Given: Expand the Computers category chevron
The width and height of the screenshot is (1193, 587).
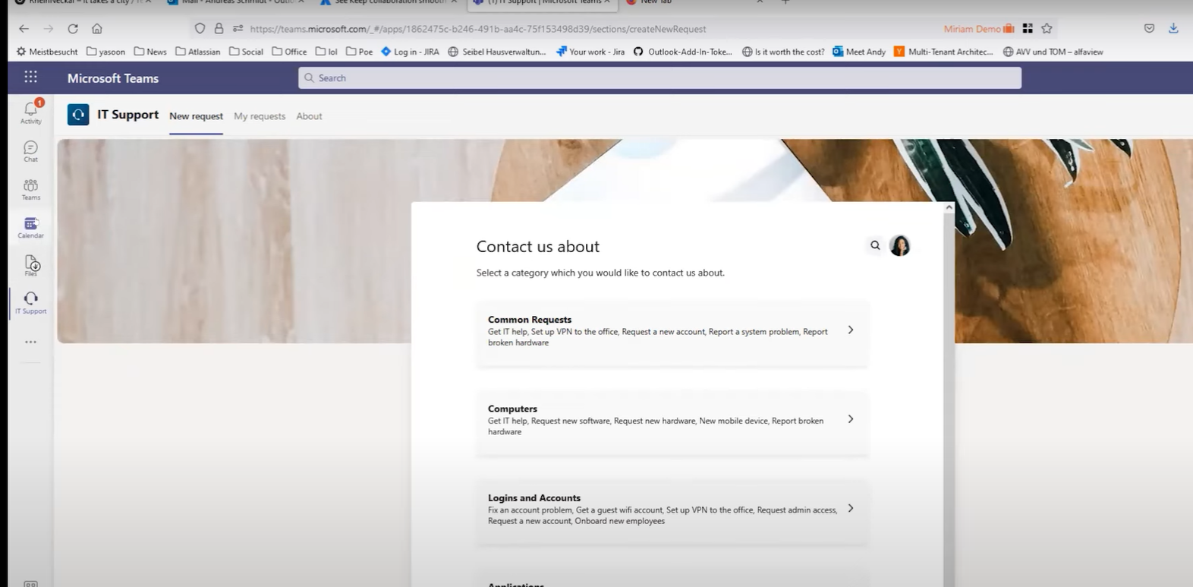Looking at the screenshot, I should 851,419.
